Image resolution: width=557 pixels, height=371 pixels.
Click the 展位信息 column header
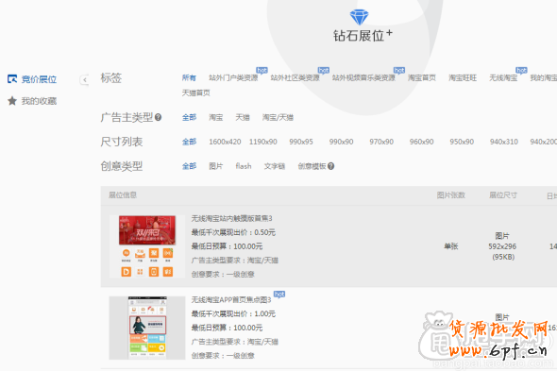[123, 195]
